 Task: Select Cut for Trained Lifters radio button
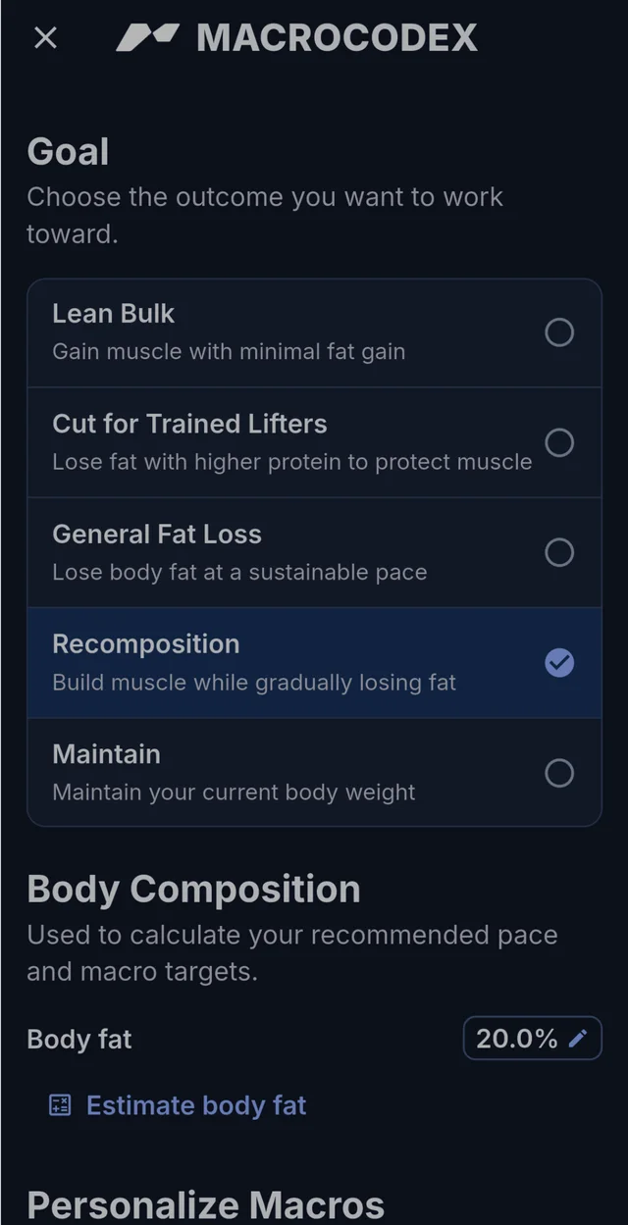(559, 442)
